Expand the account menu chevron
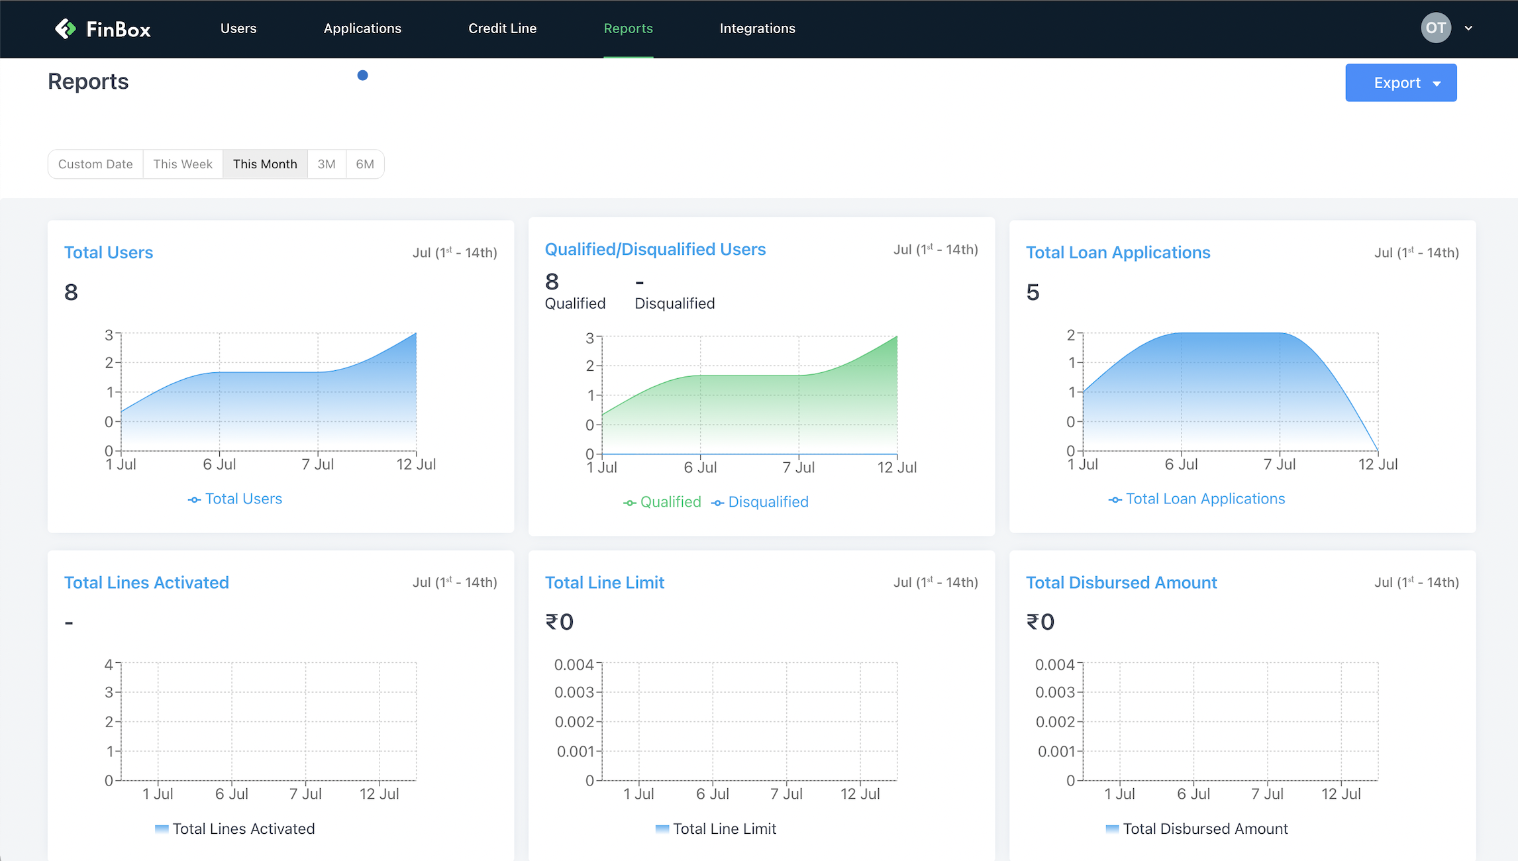 (x=1468, y=28)
